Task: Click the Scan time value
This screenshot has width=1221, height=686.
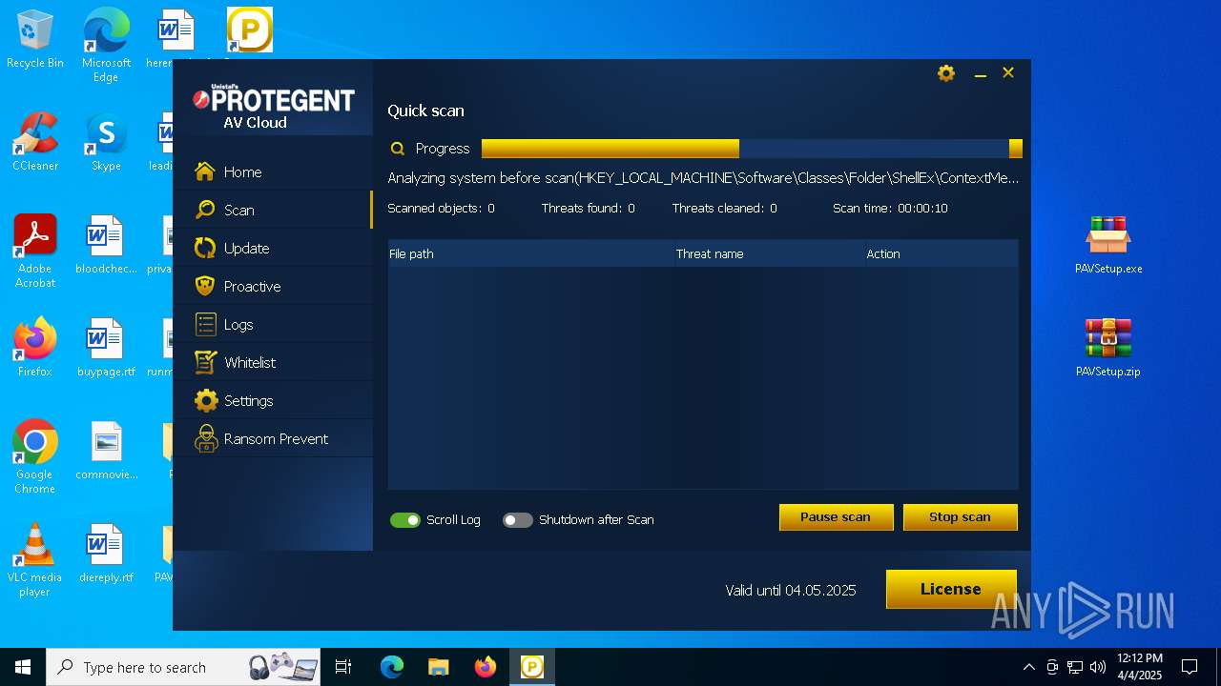Action: (922, 209)
